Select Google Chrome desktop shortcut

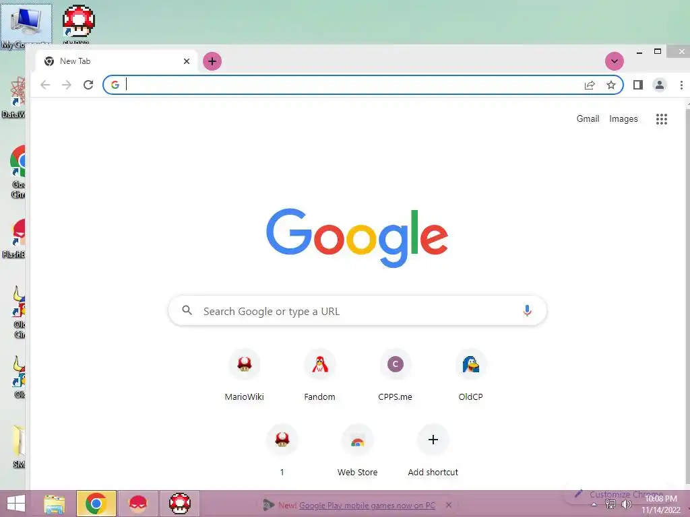click(18, 172)
